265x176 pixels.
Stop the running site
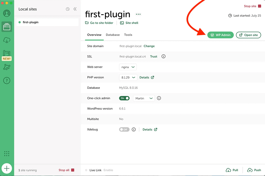click(253, 6)
